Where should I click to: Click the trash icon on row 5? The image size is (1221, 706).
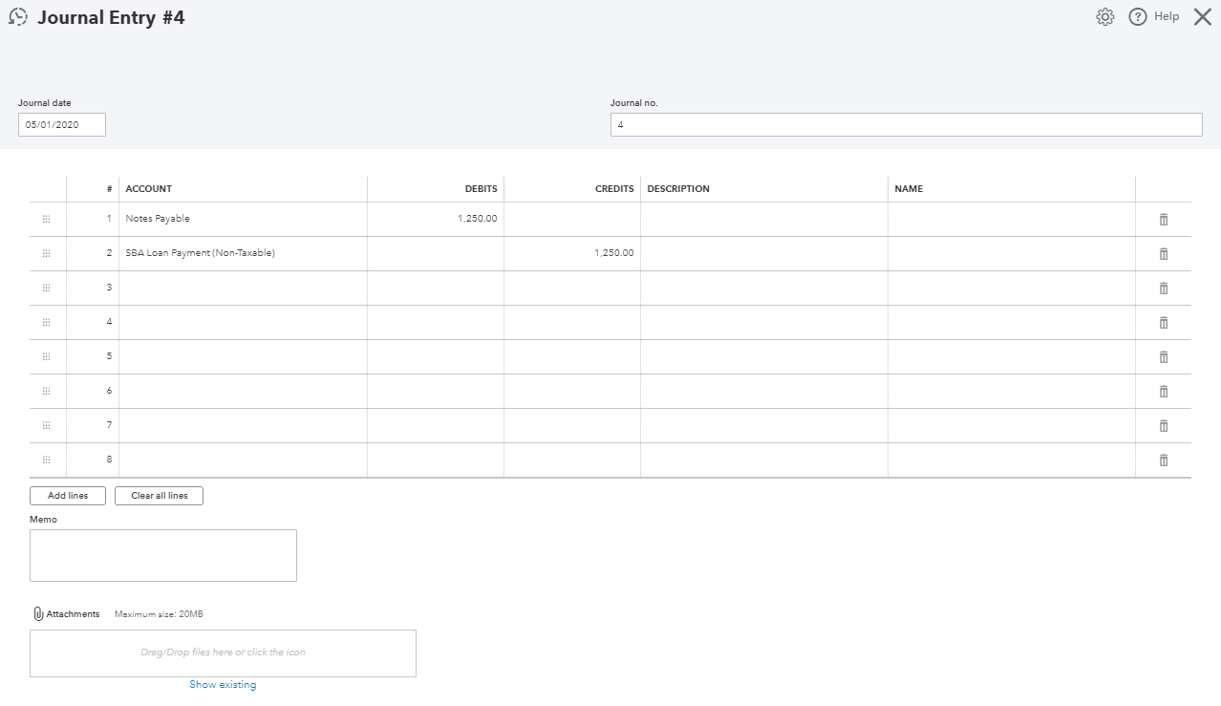point(1164,357)
